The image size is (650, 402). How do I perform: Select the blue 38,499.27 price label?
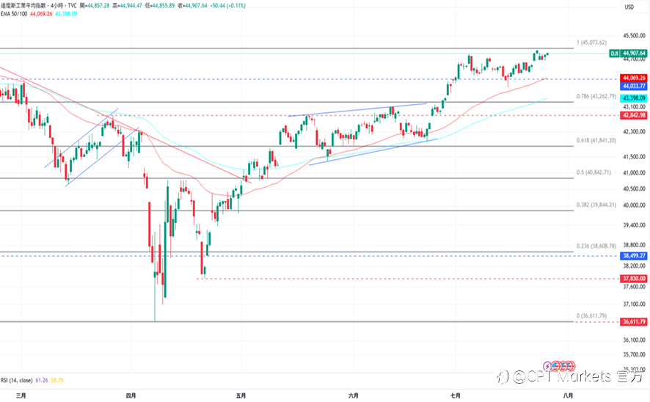(x=633, y=256)
